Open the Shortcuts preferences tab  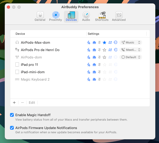[102, 17]
